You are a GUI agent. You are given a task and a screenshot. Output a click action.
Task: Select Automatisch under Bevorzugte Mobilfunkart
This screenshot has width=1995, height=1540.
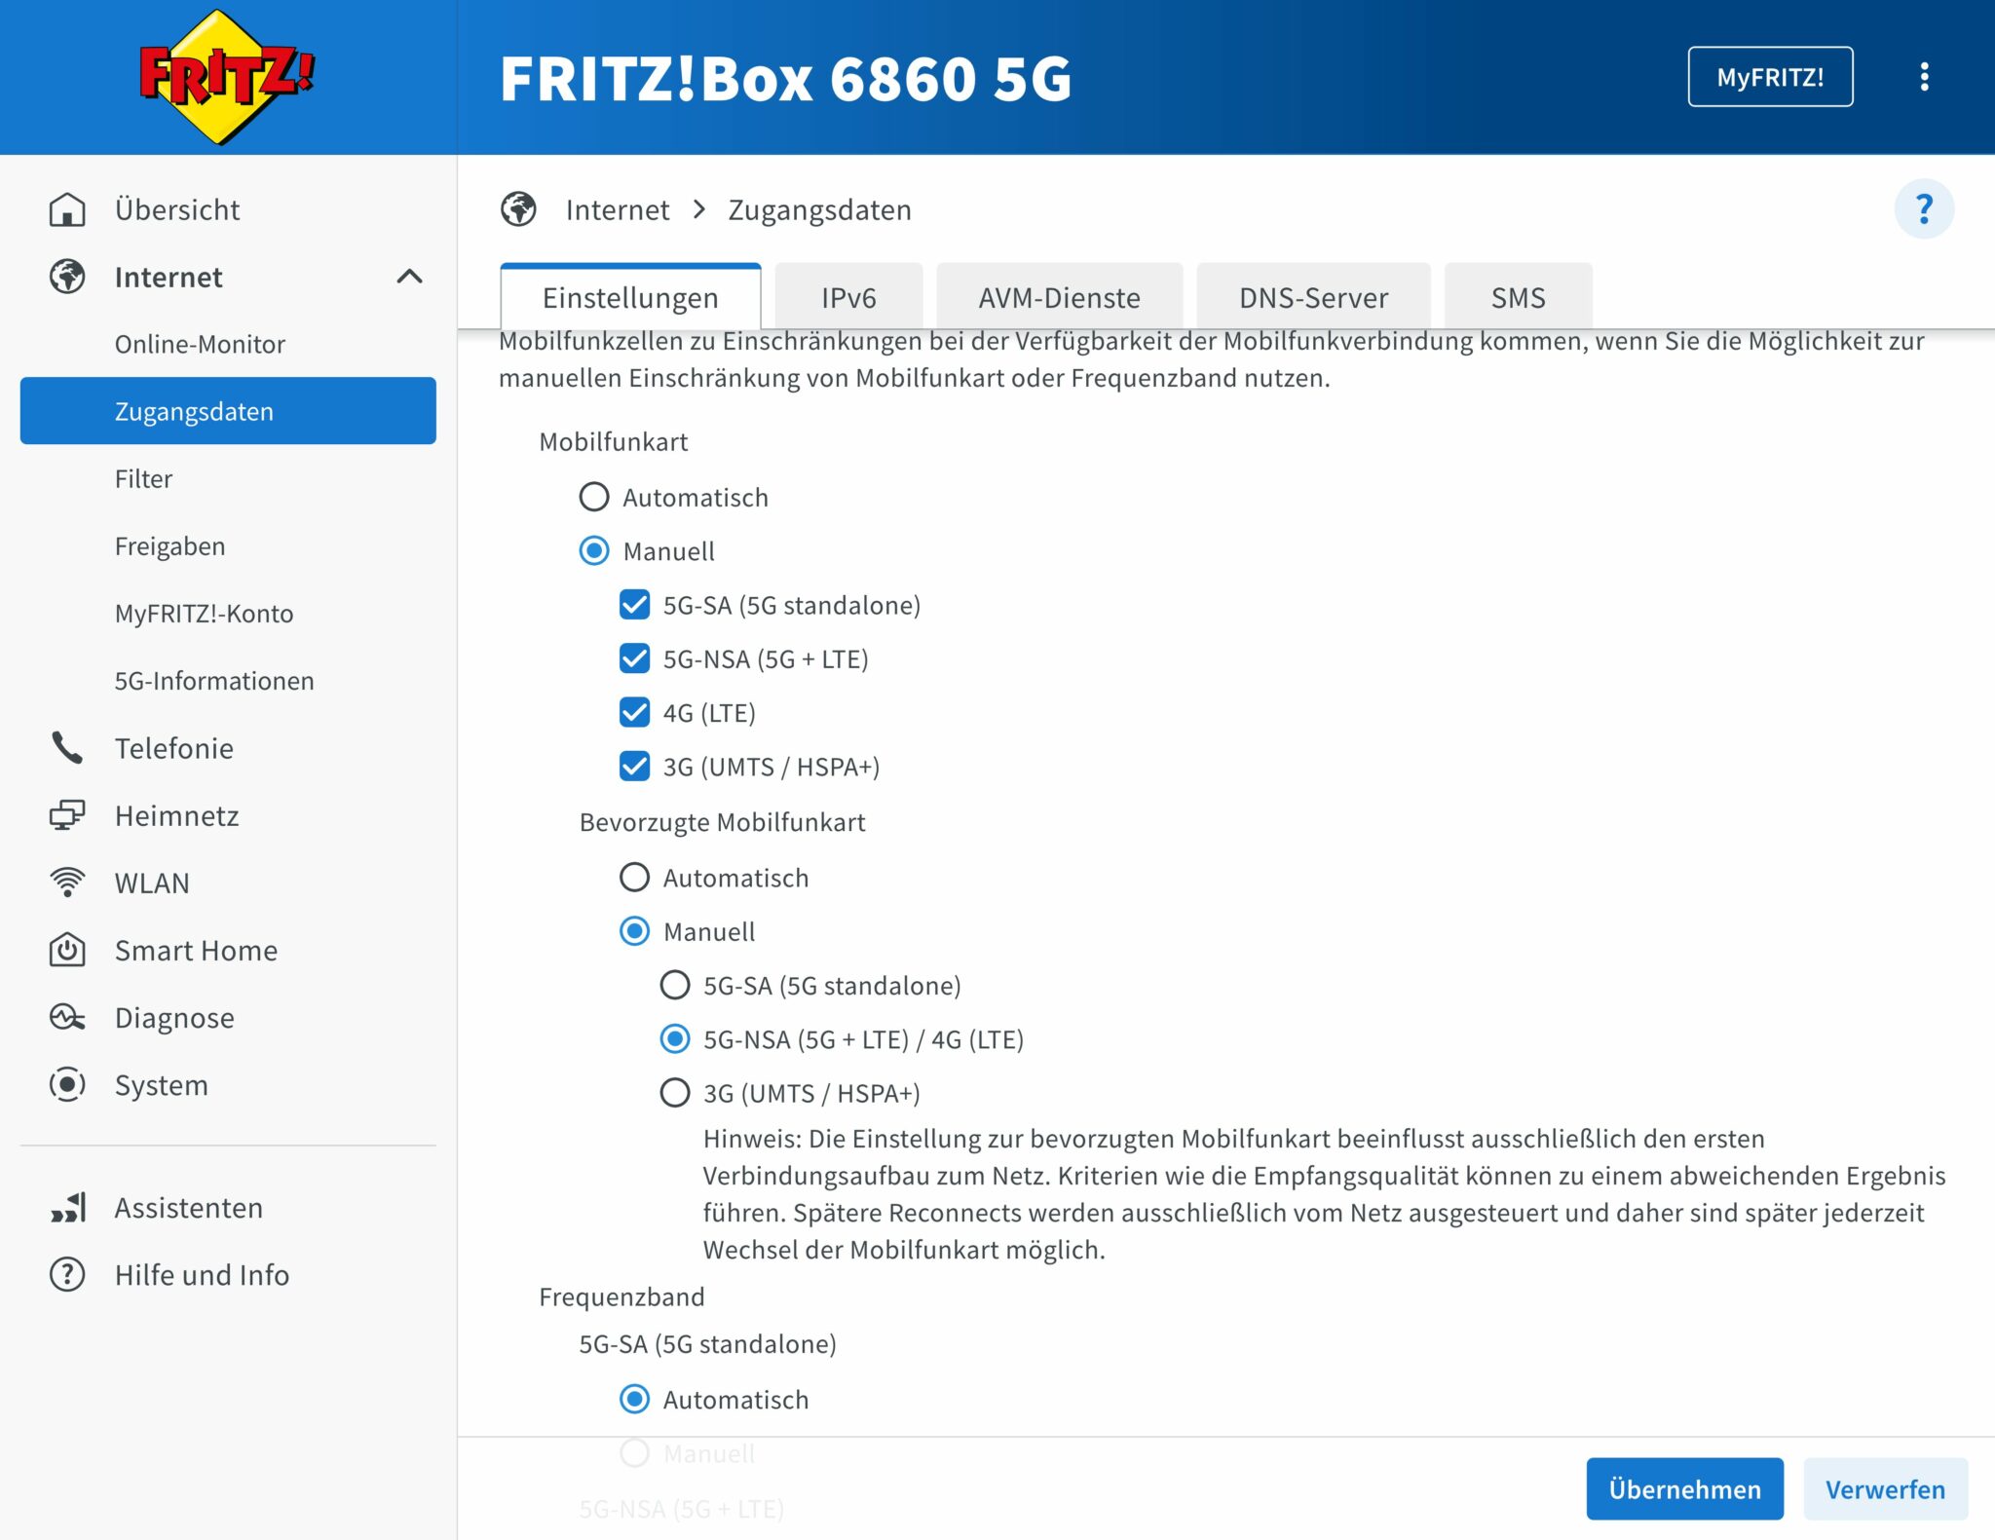point(634,877)
